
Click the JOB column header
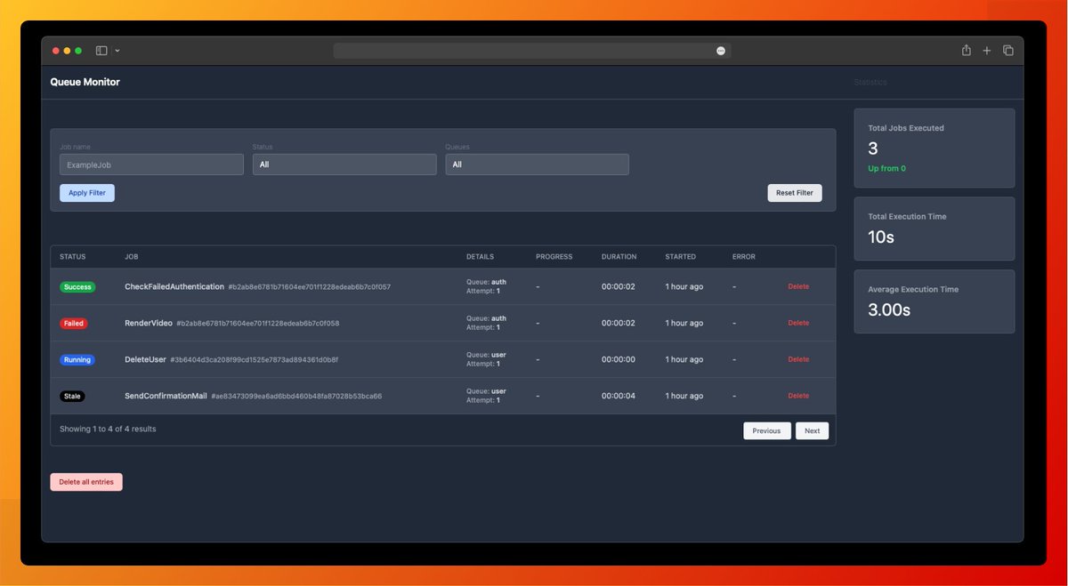tap(131, 257)
